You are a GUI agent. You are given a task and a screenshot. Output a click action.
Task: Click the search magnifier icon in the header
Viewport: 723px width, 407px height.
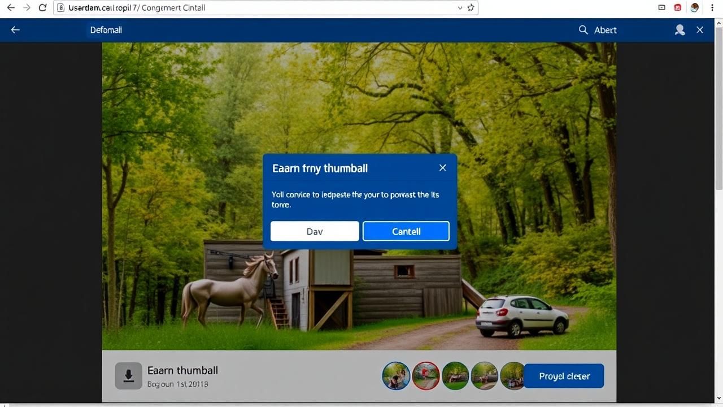tap(583, 30)
